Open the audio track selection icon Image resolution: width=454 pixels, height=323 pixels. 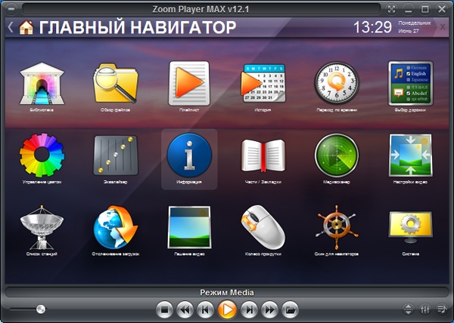click(x=409, y=83)
